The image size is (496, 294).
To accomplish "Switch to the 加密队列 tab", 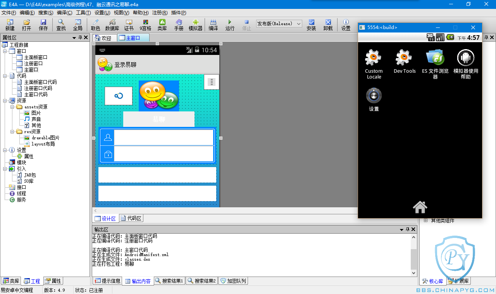I will pyautogui.click(x=233, y=281).
